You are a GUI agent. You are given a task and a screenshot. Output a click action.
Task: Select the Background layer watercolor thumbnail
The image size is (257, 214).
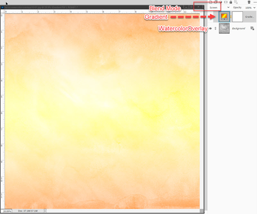224,28
